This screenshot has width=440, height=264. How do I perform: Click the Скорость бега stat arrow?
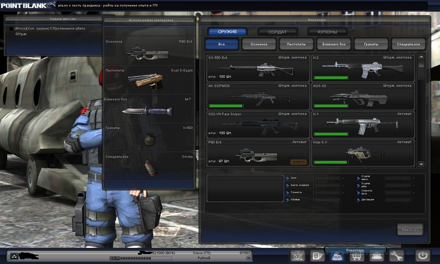[x=359, y=193]
